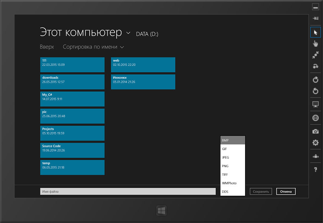Click DATA (D:) drive label
Image resolution: width=323 pixels, height=223 pixels.
(147, 34)
